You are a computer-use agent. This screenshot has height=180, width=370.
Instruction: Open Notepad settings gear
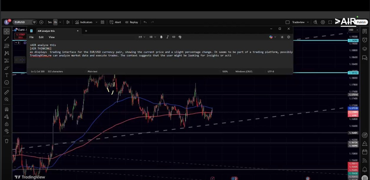288,37
